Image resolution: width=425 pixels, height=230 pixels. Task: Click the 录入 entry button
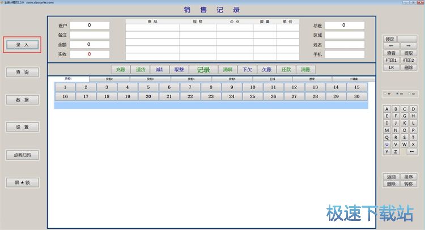point(22,45)
